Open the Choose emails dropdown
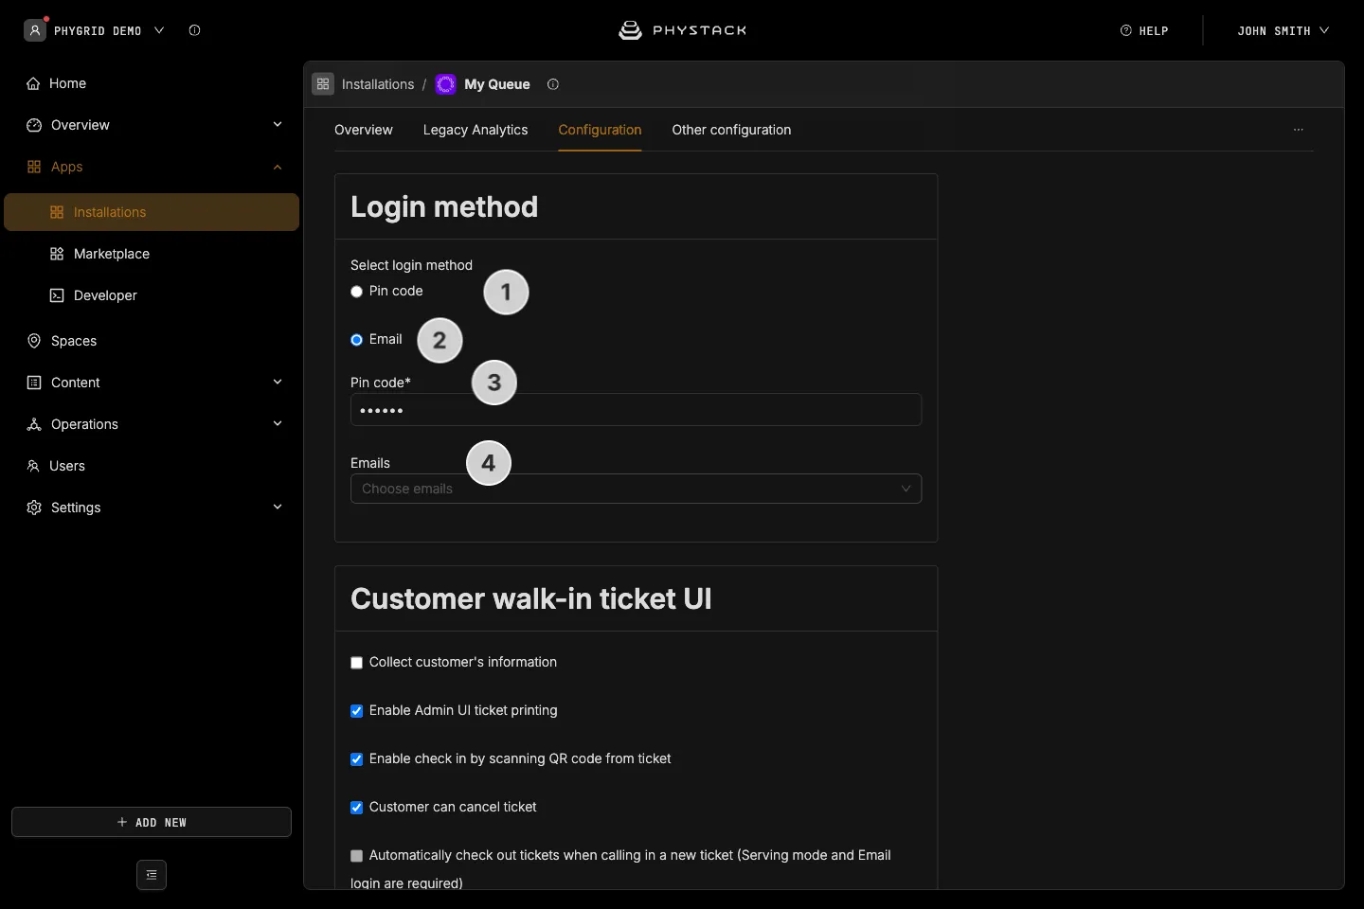Screen dimensions: 1364x909 (636, 489)
